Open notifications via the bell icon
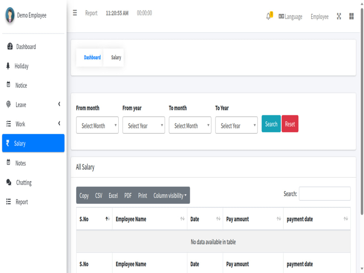 pyautogui.click(x=268, y=16)
